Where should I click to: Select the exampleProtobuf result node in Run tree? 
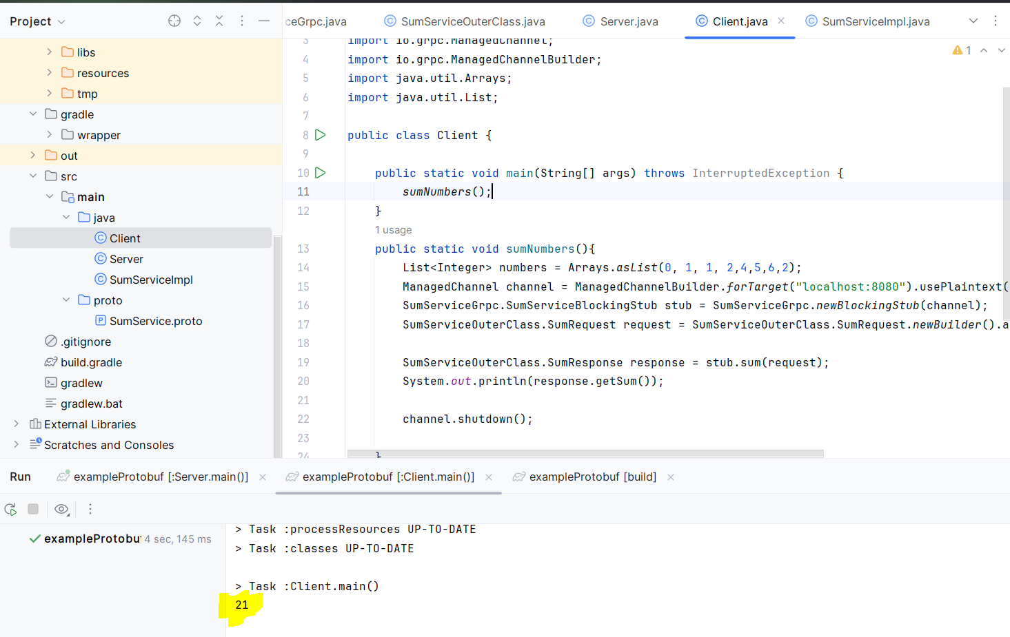tap(120, 539)
